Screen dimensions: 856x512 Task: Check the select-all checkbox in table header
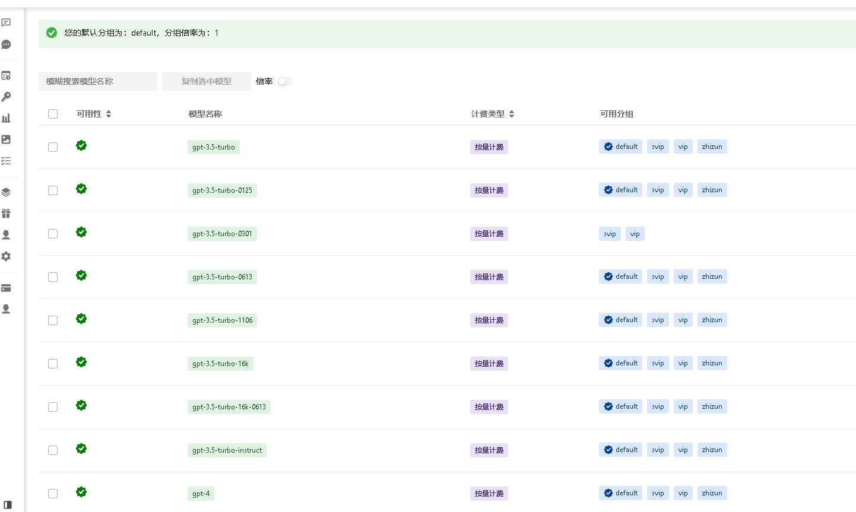[53, 114]
